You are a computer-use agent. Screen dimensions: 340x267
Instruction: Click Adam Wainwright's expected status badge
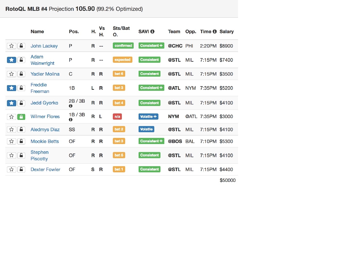(x=122, y=60)
